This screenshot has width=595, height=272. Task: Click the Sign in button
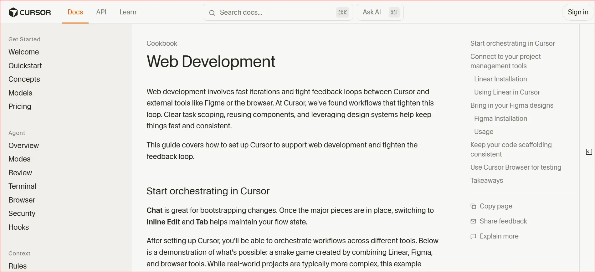[x=578, y=12]
